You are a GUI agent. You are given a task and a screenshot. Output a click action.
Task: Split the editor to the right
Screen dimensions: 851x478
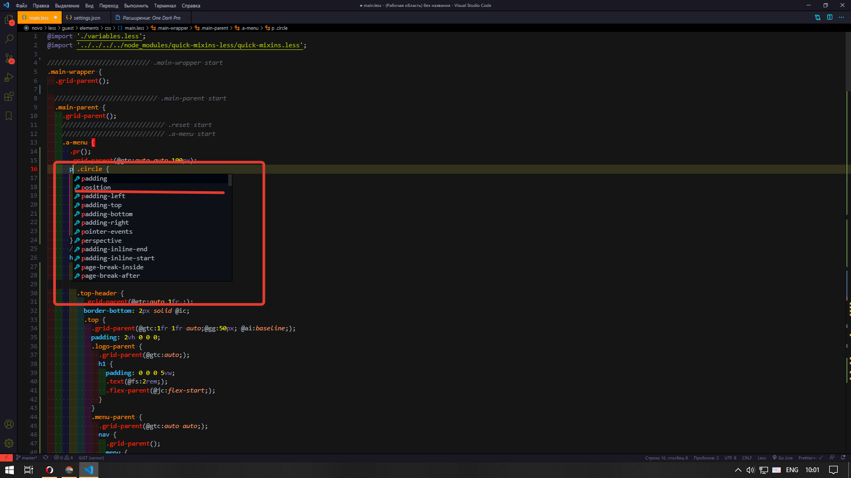click(x=829, y=18)
